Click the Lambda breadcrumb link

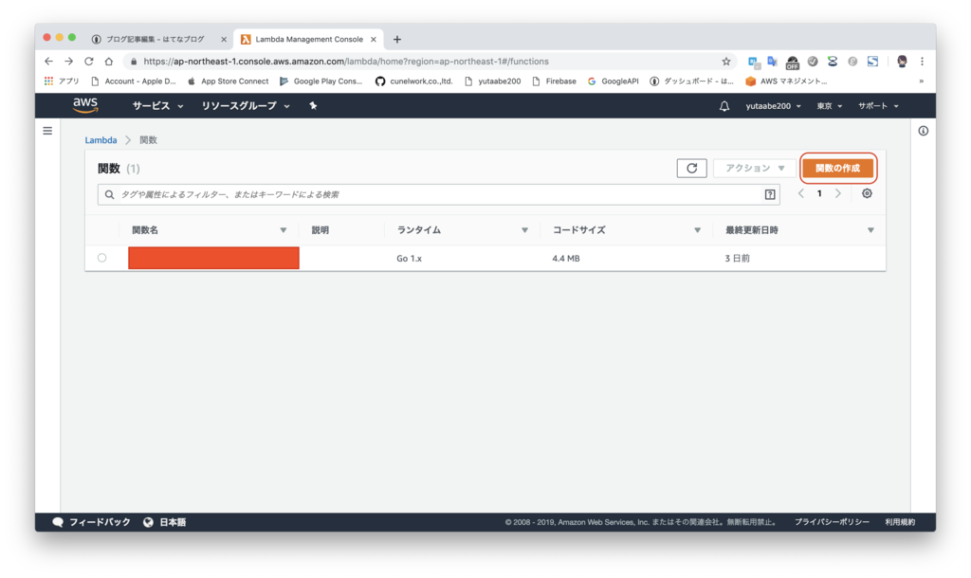(101, 140)
